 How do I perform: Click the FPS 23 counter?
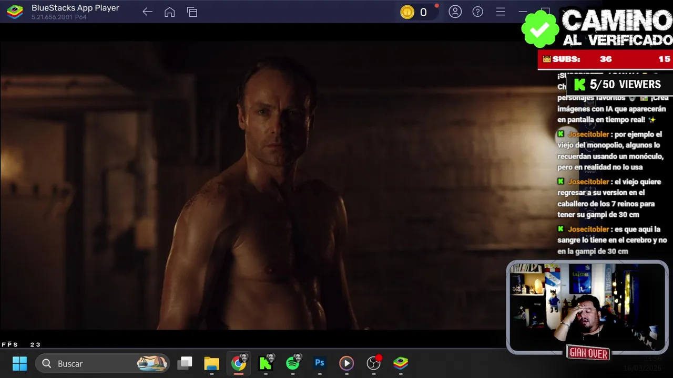21,344
